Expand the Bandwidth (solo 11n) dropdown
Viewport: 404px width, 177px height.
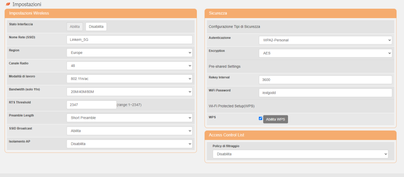129,92
